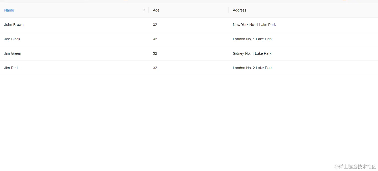Click the Sidney No. 1 Lake Park address
Screen dimensions: 378x171
252,53
